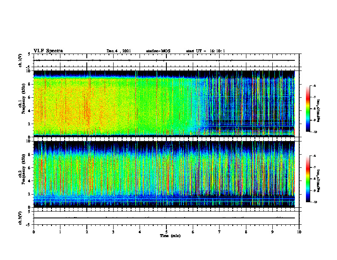
Task: Click the "4" kHz tick of ch.2 panel
Action: tap(30, 181)
